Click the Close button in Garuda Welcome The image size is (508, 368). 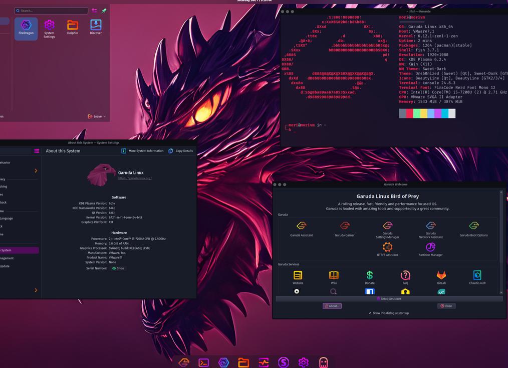(x=446, y=306)
